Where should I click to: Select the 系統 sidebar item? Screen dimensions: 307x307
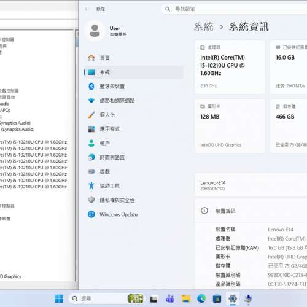pos(133,72)
